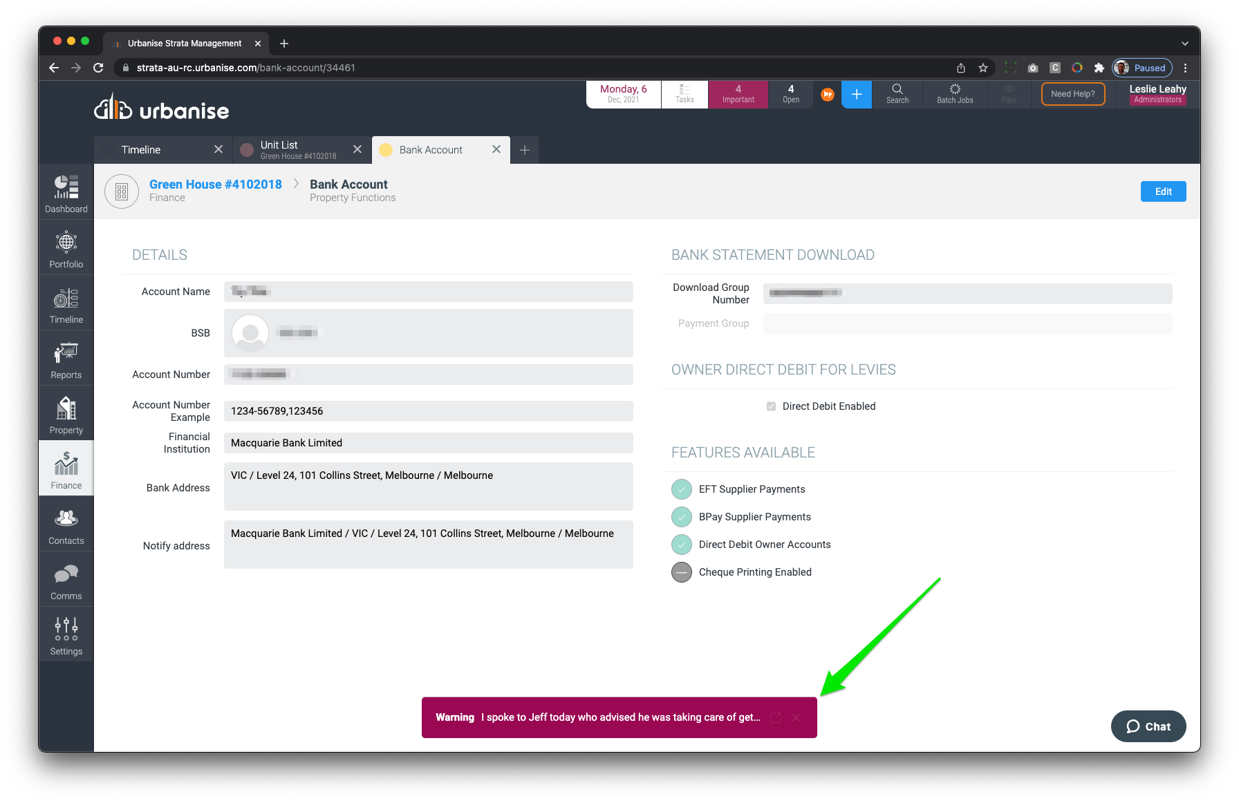Toggle the Direct Debit Enabled checkbox
This screenshot has width=1239, height=803.
771,406
